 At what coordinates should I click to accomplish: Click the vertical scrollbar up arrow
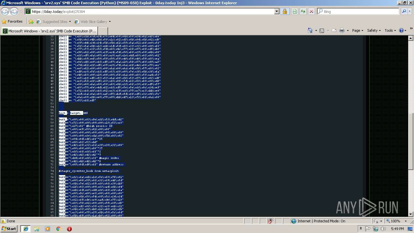point(411,38)
